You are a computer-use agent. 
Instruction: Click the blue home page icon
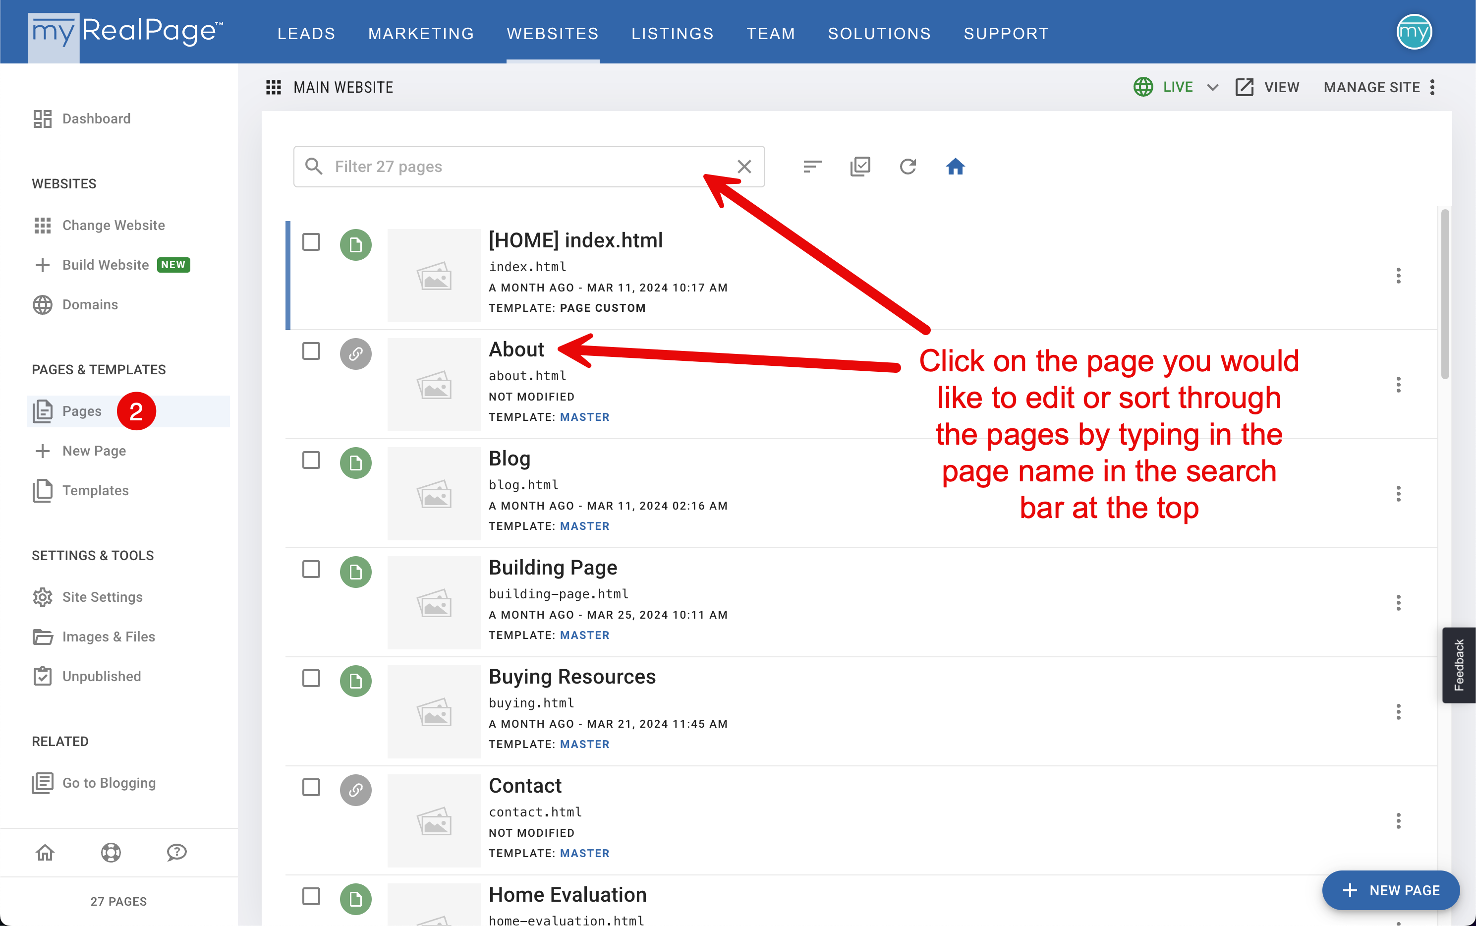pyautogui.click(x=955, y=167)
